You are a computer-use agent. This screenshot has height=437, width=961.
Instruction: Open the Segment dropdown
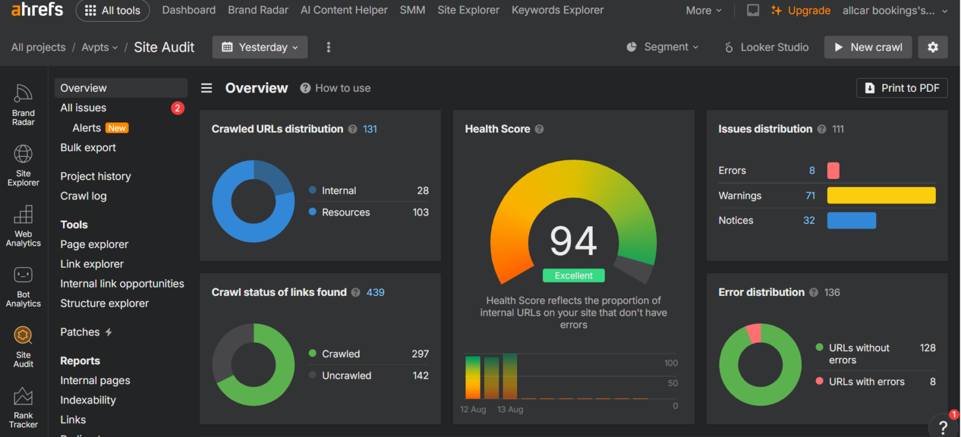[x=662, y=47]
